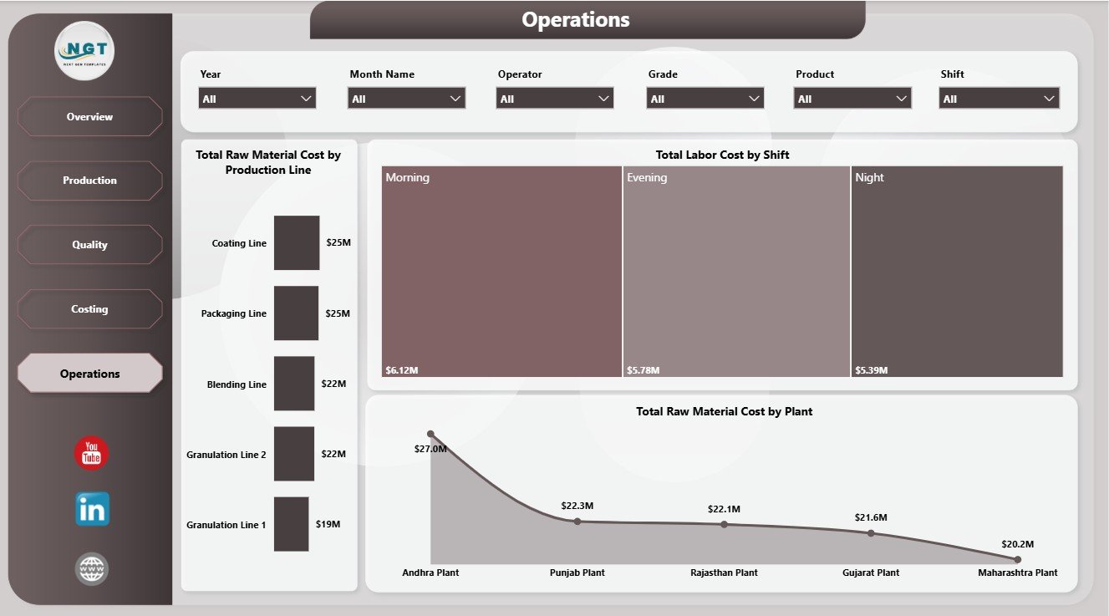1109x616 pixels.
Task: Click the $22.3M data label
Action: pos(577,507)
